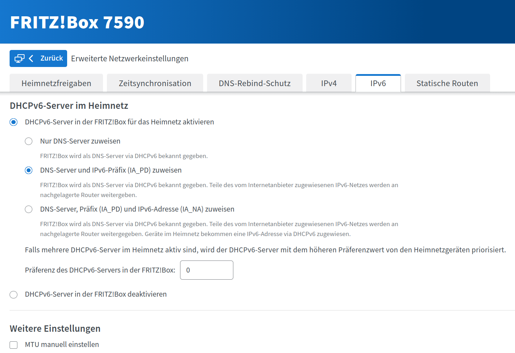Select DHCPv6-Server in der FRITZ!Box deaktivieren radio

pyautogui.click(x=13, y=295)
